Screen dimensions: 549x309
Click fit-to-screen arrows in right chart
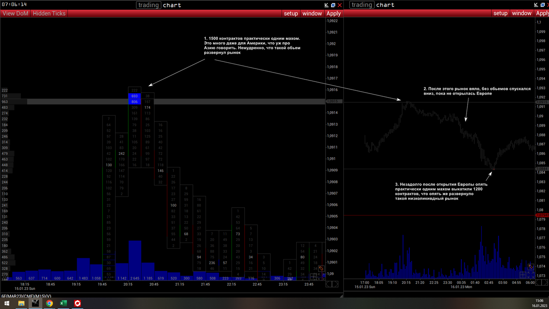[531, 275]
